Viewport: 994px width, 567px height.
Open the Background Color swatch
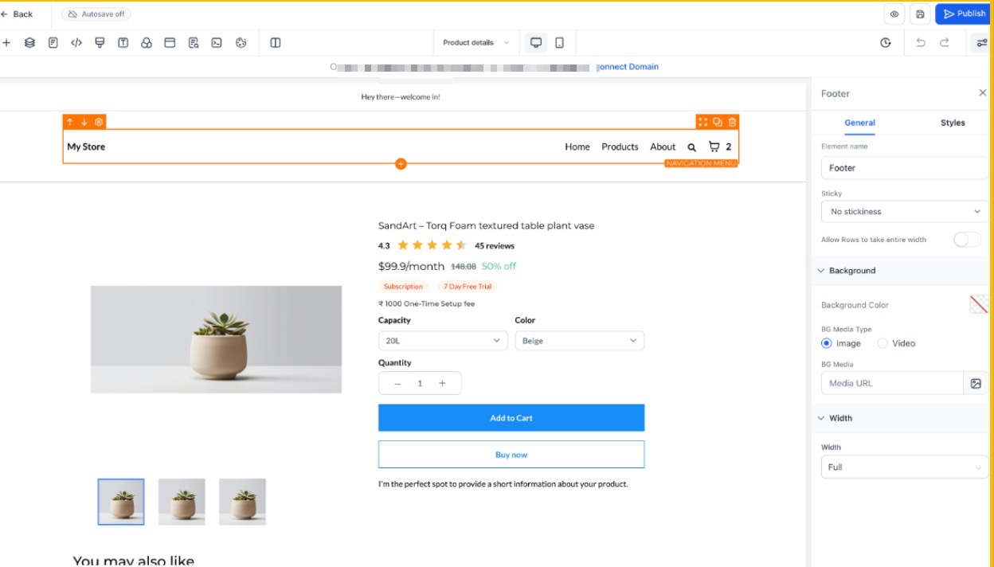[978, 304]
